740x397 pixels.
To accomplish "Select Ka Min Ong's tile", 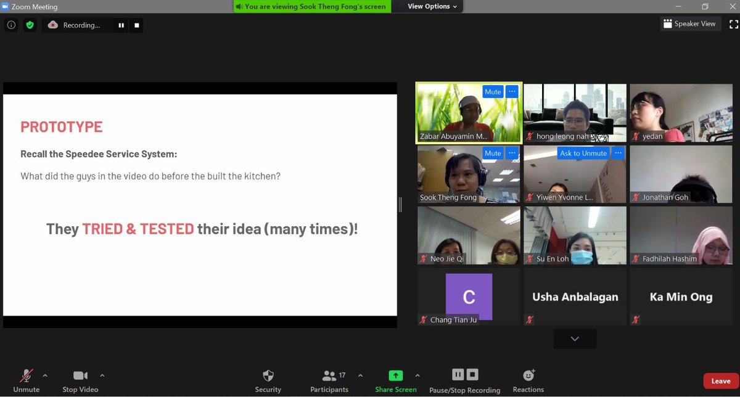I will click(x=681, y=297).
